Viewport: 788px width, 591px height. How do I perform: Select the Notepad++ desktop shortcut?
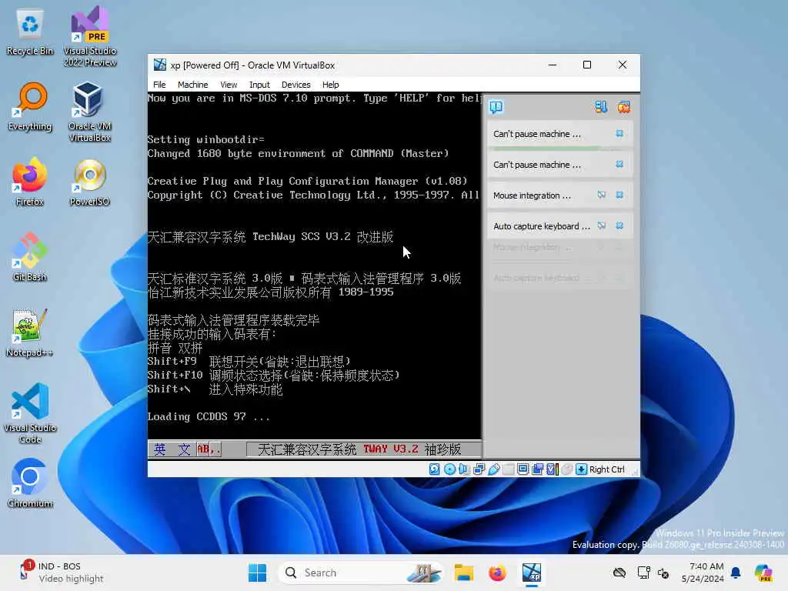point(29,333)
